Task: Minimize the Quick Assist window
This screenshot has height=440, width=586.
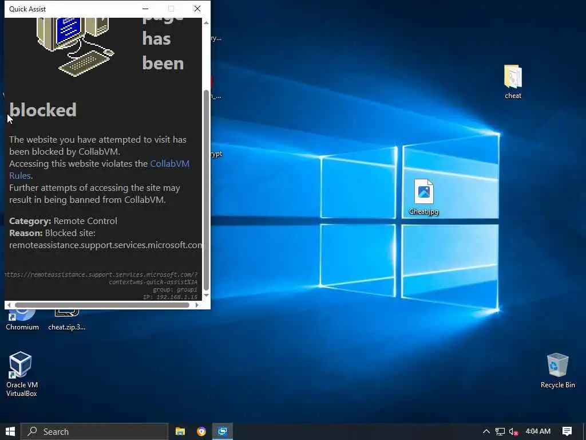Action: click(145, 9)
